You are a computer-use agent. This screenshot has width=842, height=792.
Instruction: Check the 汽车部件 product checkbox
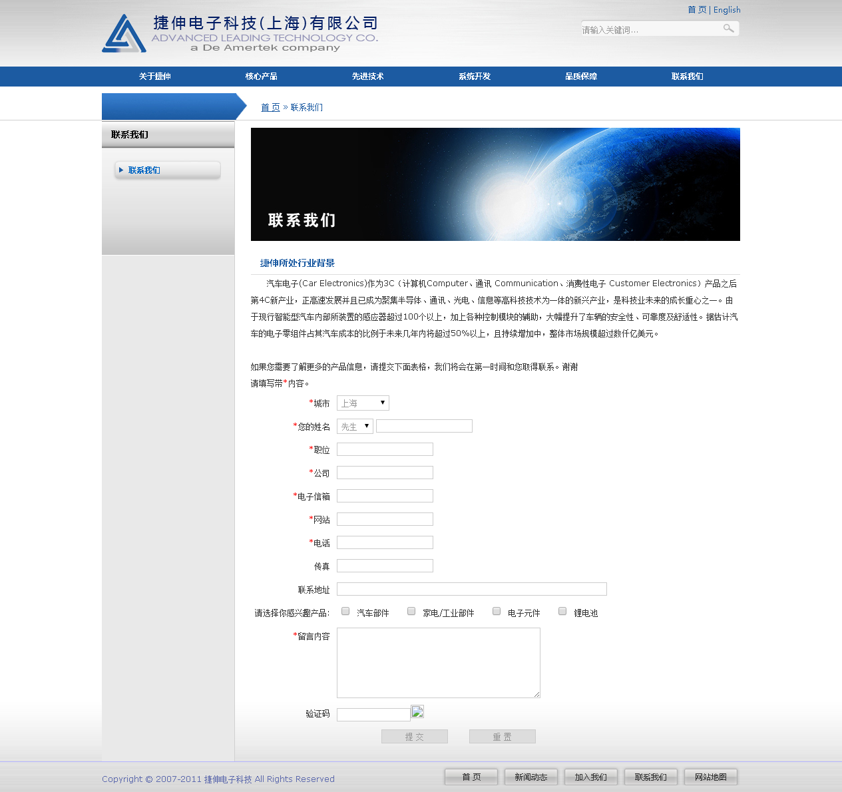(x=345, y=612)
